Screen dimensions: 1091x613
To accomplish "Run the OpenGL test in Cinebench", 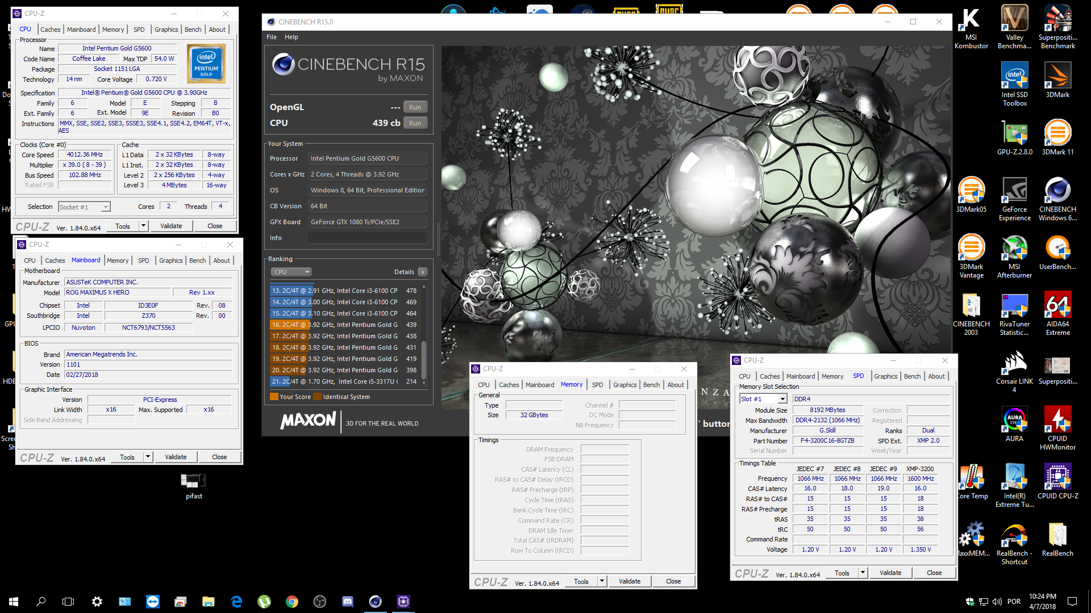I will pyautogui.click(x=415, y=107).
